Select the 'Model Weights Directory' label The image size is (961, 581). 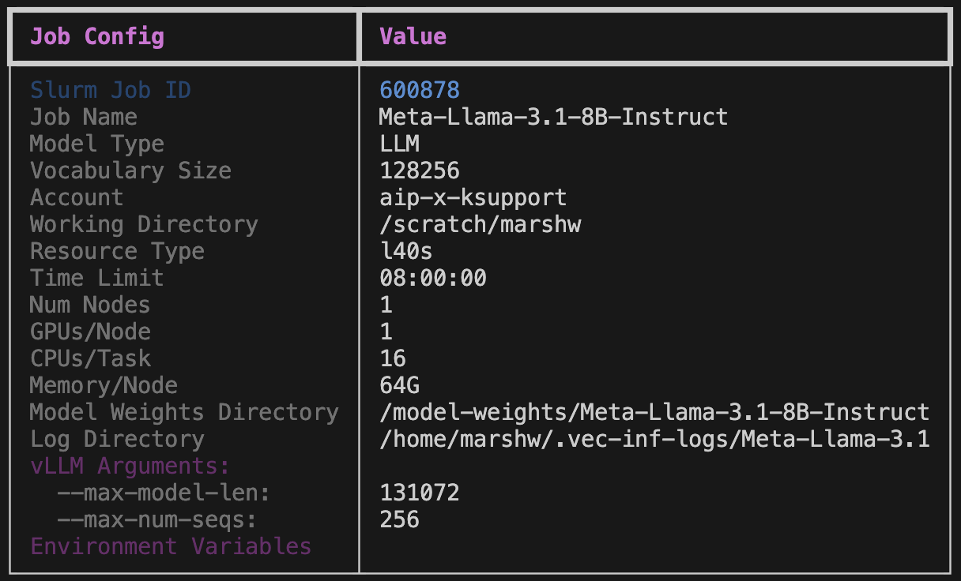point(184,412)
